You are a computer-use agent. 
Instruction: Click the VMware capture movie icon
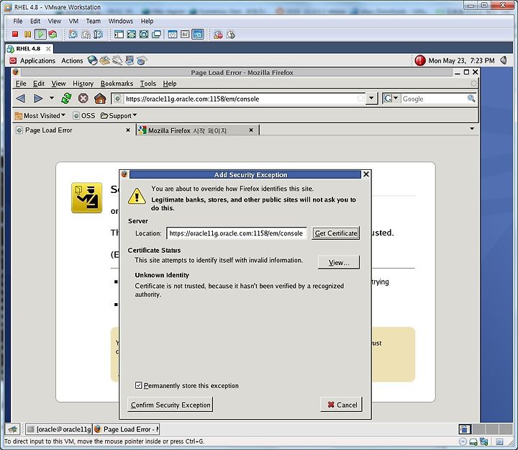coord(218,34)
